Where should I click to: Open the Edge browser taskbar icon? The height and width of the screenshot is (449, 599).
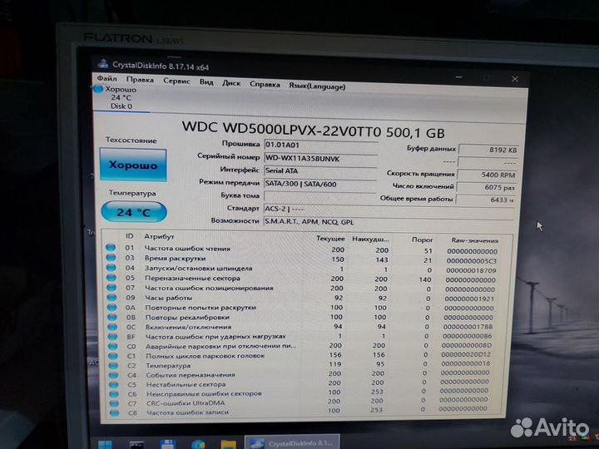pos(198,445)
